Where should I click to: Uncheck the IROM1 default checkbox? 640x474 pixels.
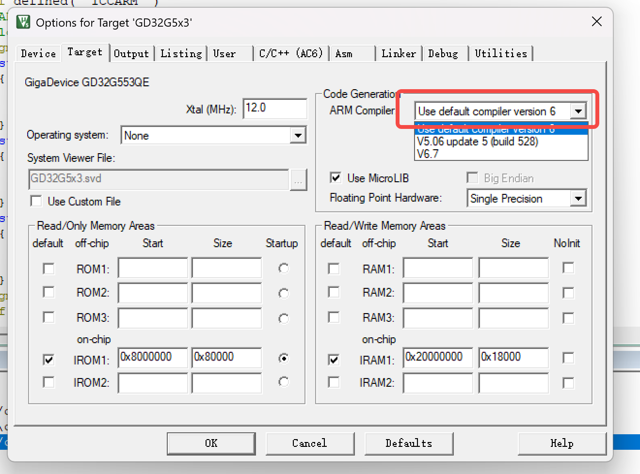pyautogui.click(x=48, y=359)
